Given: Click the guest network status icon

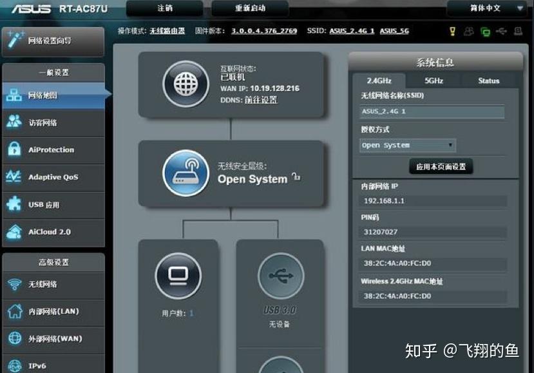Looking at the screenshot, I should click(x=469, y=31).
